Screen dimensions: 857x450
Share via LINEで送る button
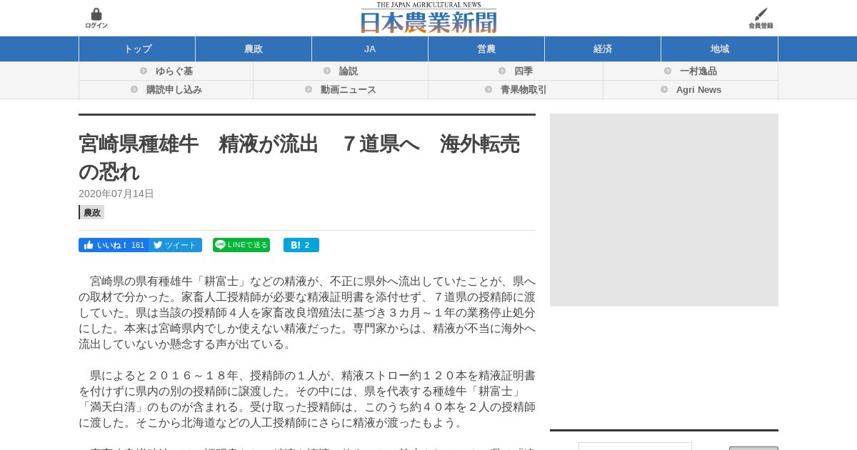pyautogui.click(x=241, y=245)
